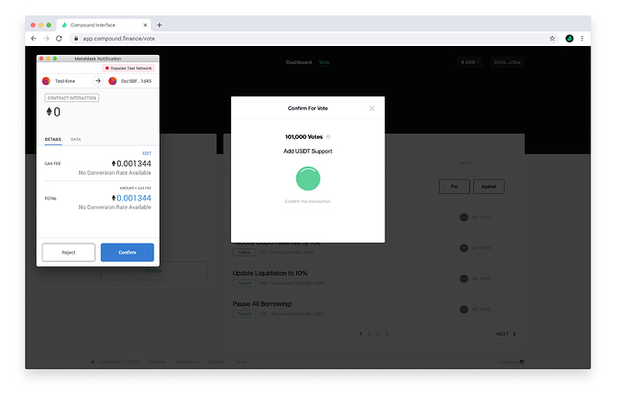Click the NO VOTE icon for the Failed proposal
This screenshot has width=623, height=397.
pos(464,248)
